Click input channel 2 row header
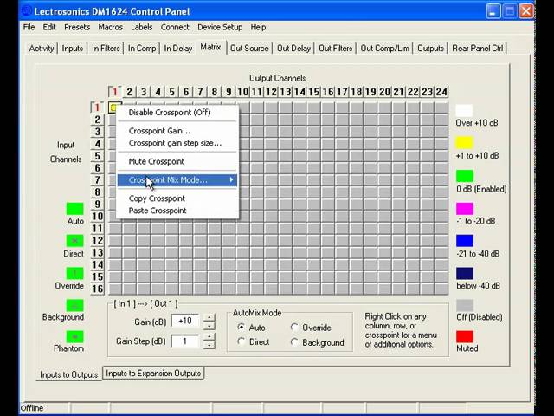This screenshot has height=416, width=554. 97,120
